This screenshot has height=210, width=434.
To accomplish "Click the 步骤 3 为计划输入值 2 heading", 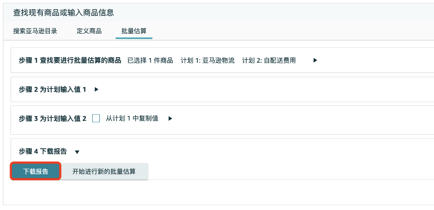I will coord(53,119).
